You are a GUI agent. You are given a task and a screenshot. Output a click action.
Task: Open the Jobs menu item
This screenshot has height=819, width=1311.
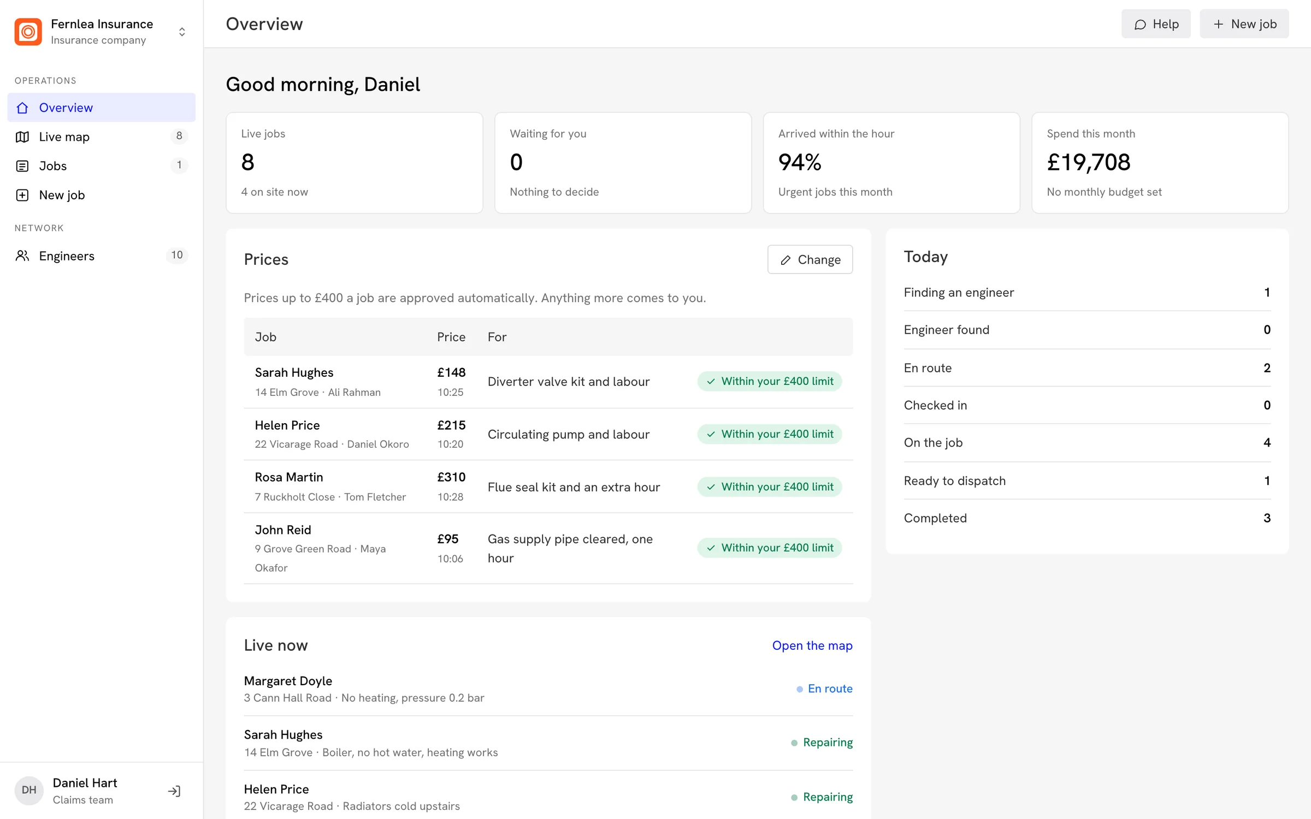(101, 165)
